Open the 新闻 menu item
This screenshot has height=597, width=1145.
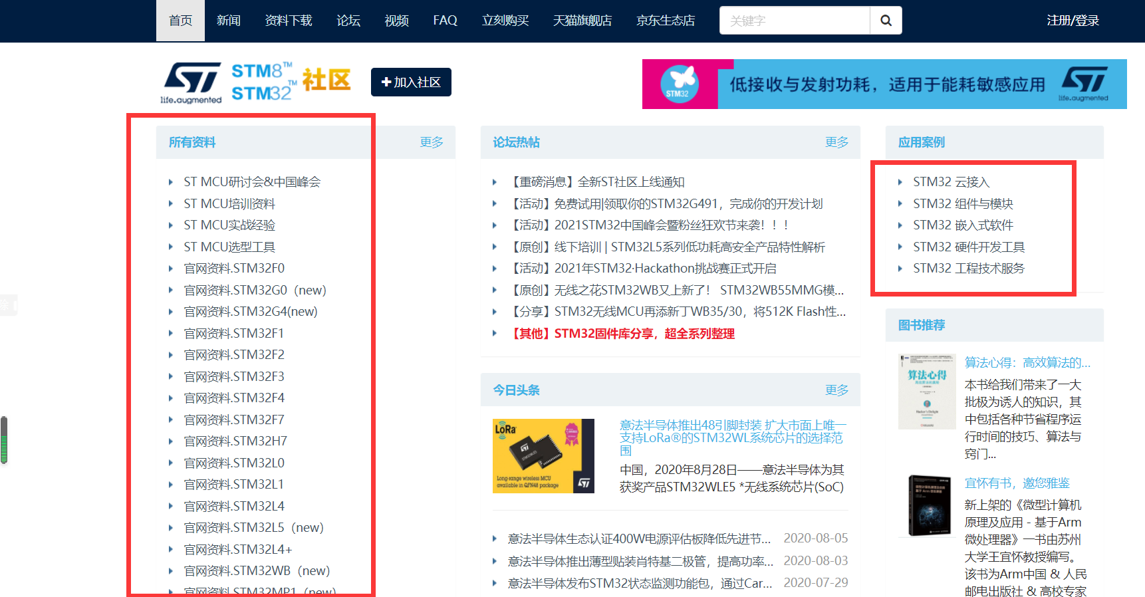[229, 21]
